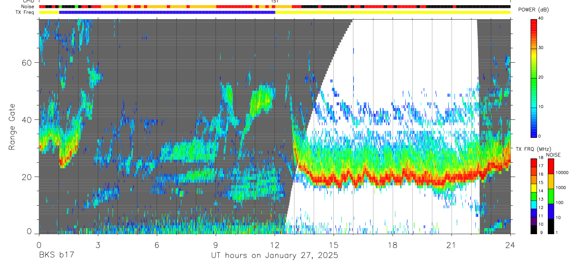Click the y-axis tick label '20'
574x265 pixels.
pyautogui.click(x=28, y=177)
